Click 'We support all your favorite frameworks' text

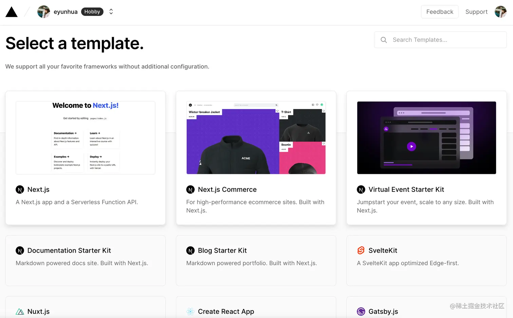(107, 66)
